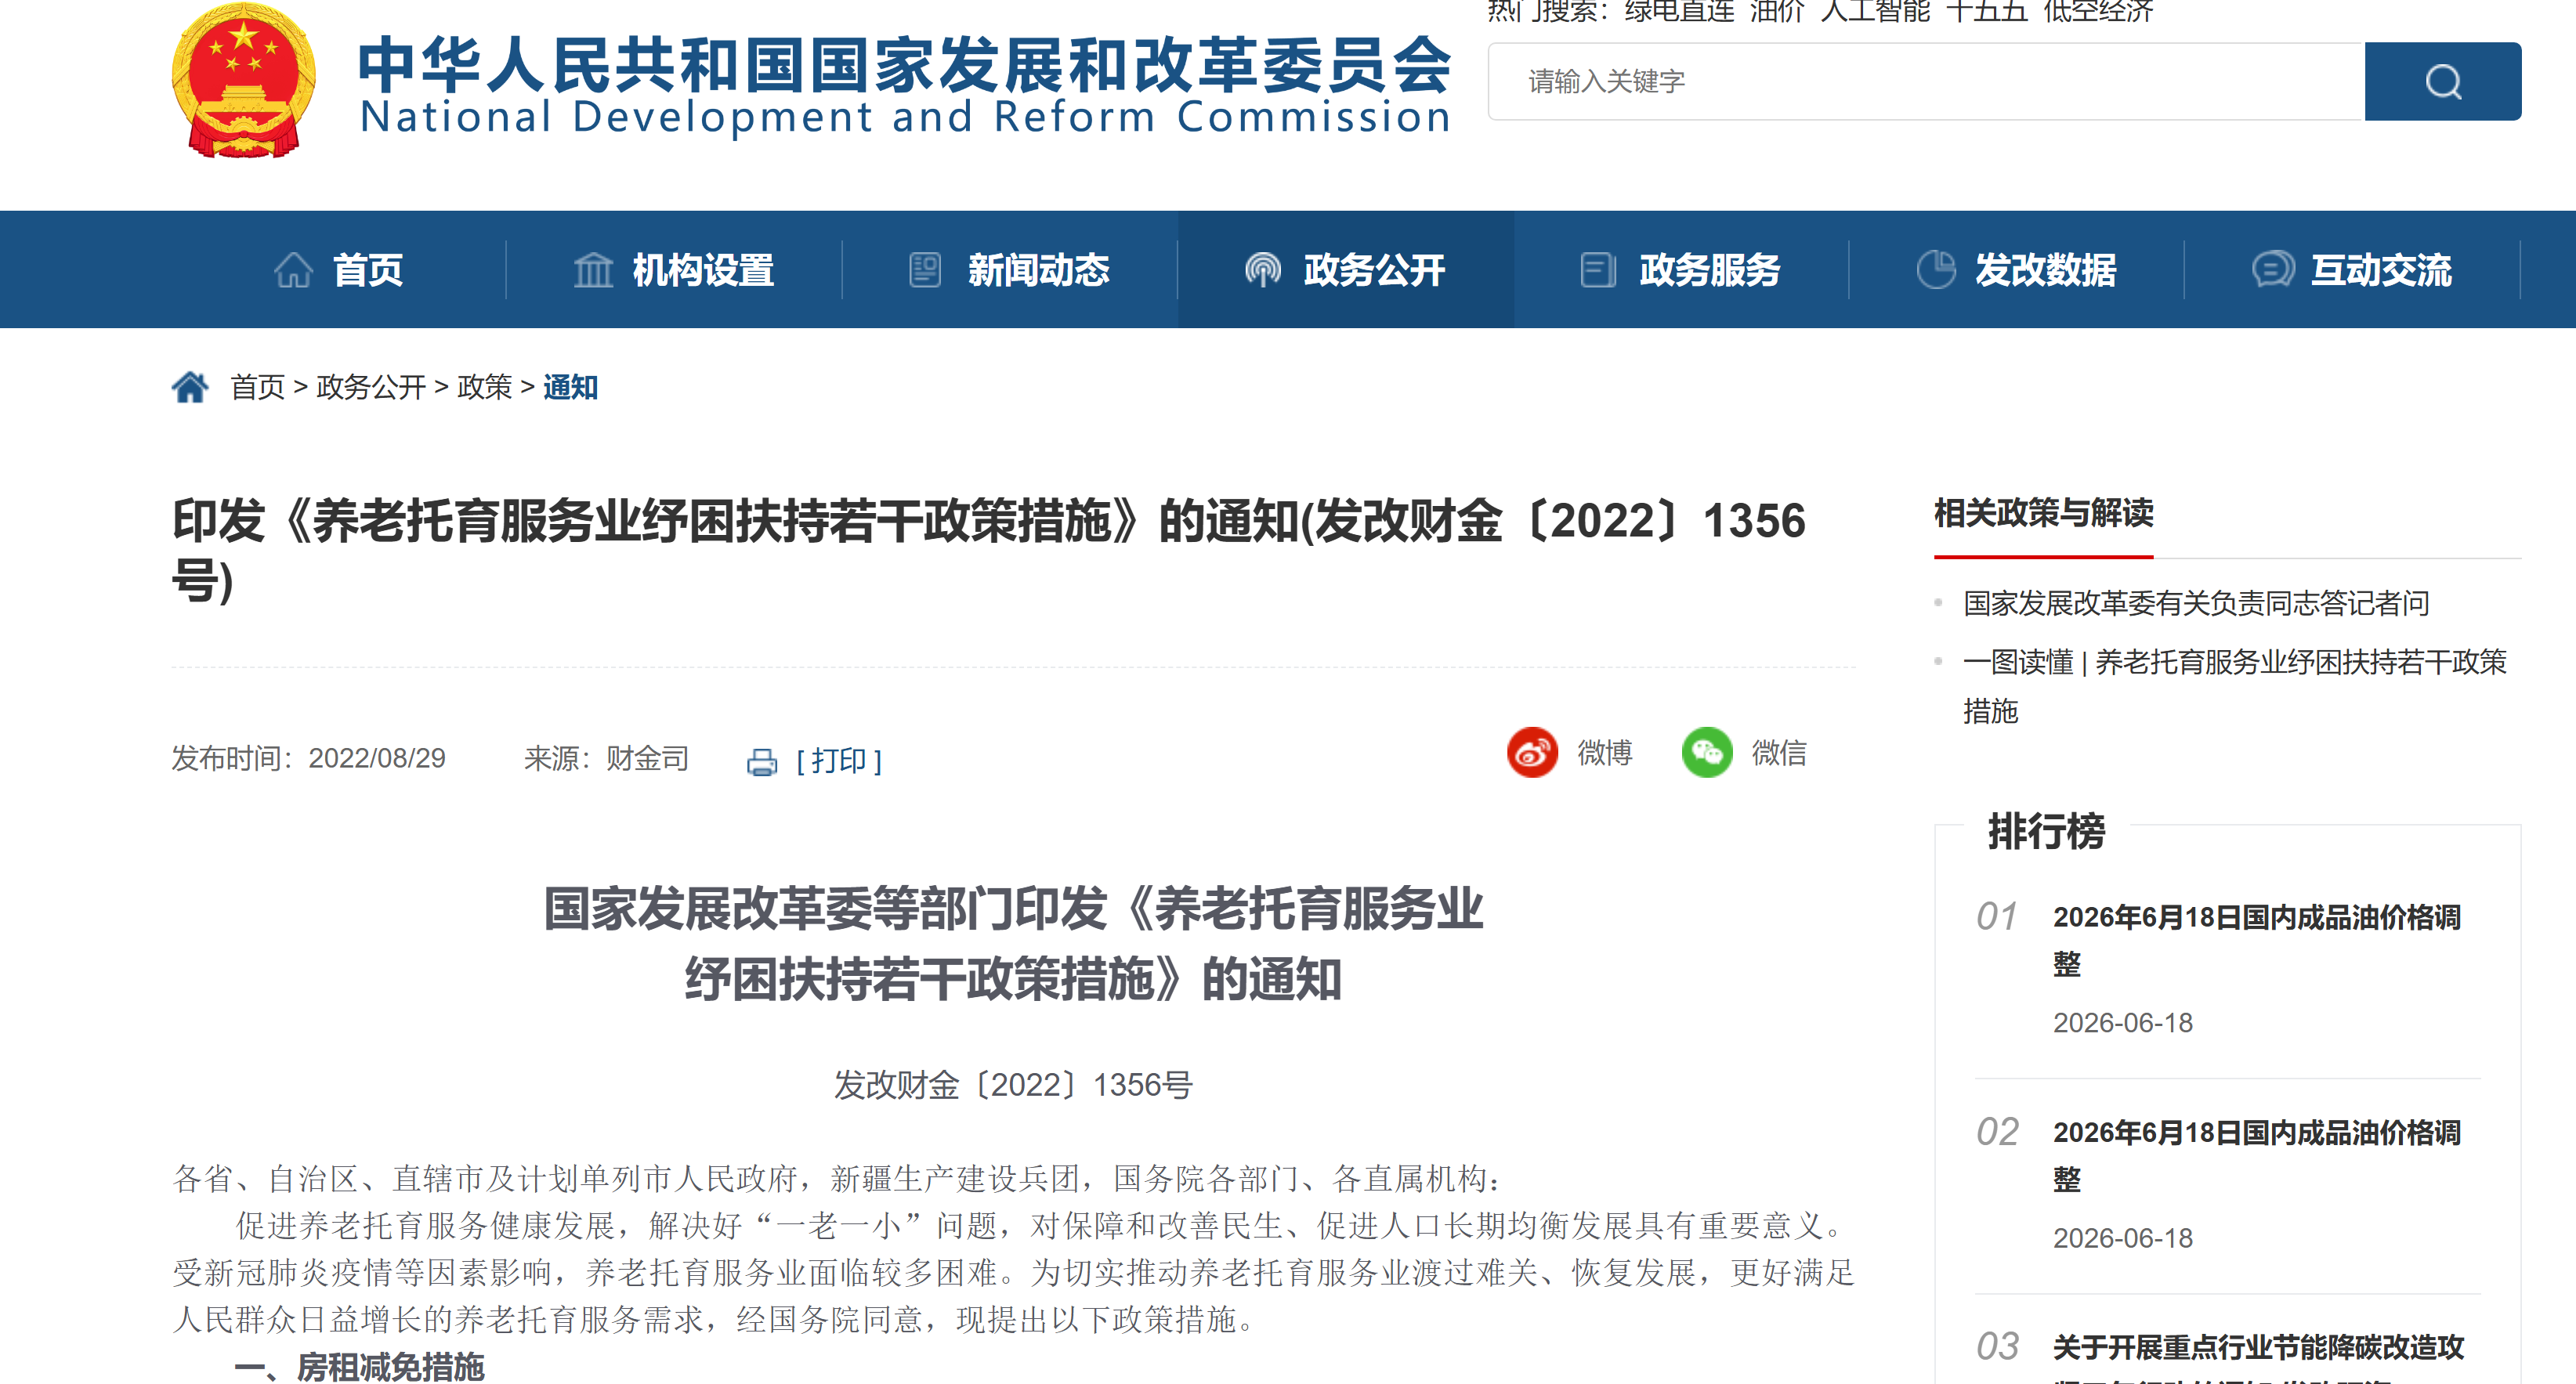This screenshot has width=2576, height=1384.
Task: Click the pie chart icon beside 发改数据
Action: (1936, 270)
